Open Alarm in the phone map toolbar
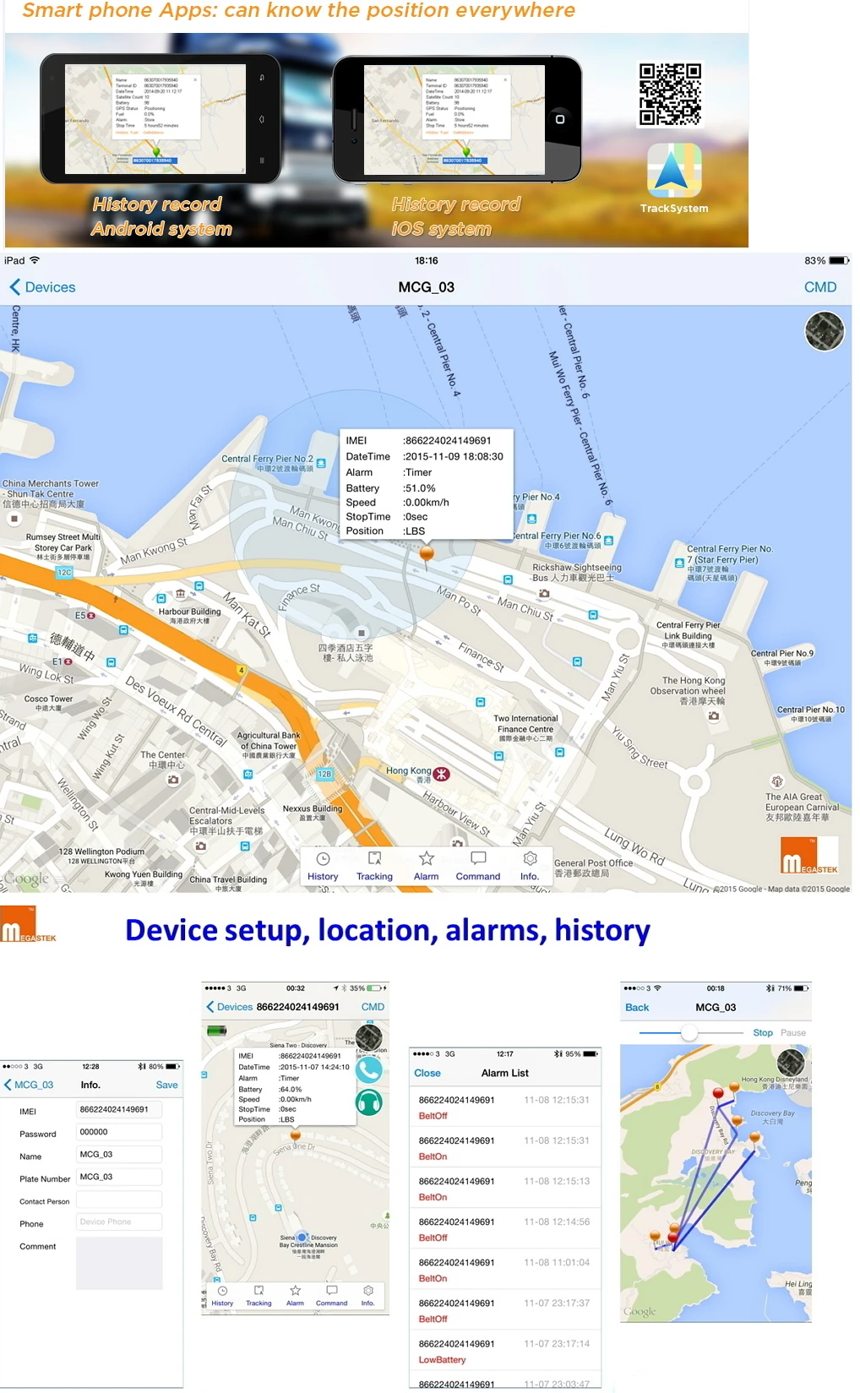 click(x=295, y=1297)
